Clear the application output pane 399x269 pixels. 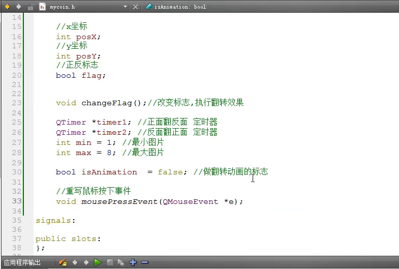click(x=63, y=262)
